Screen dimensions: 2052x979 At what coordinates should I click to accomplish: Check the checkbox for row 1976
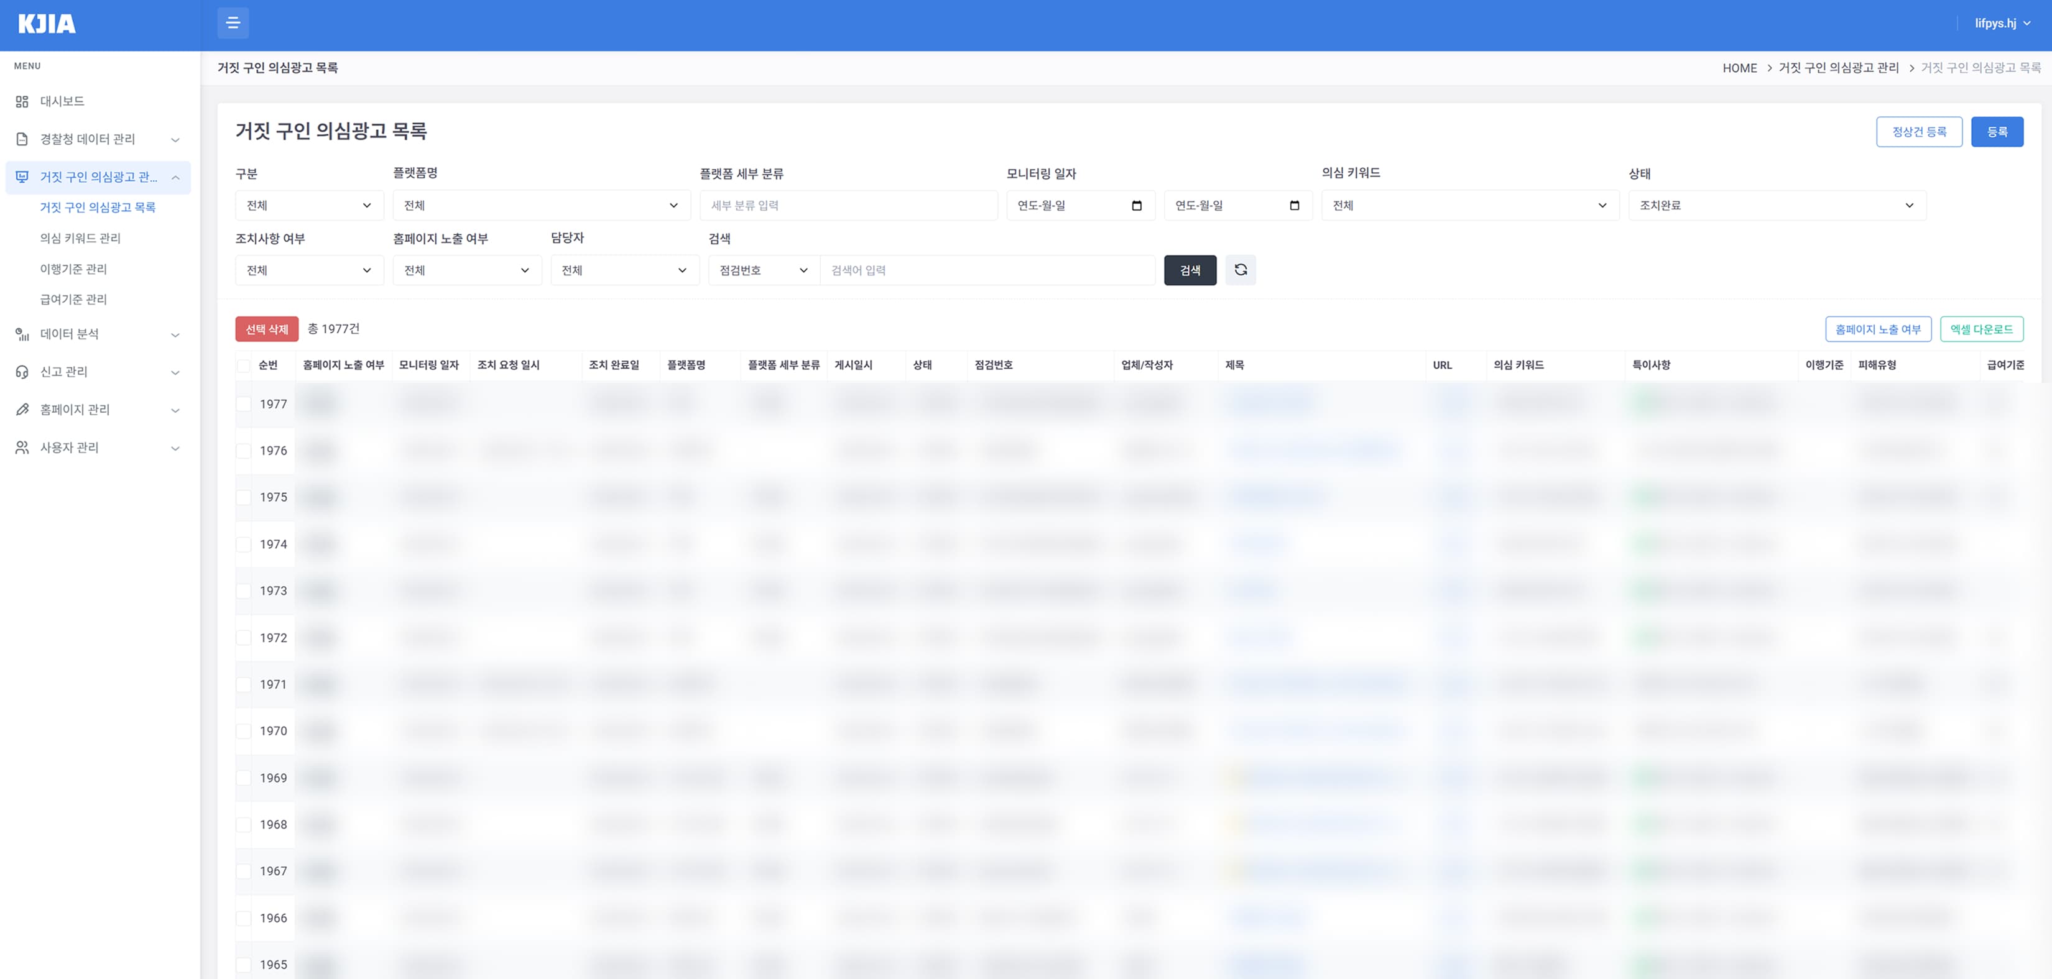pos(244,451)
